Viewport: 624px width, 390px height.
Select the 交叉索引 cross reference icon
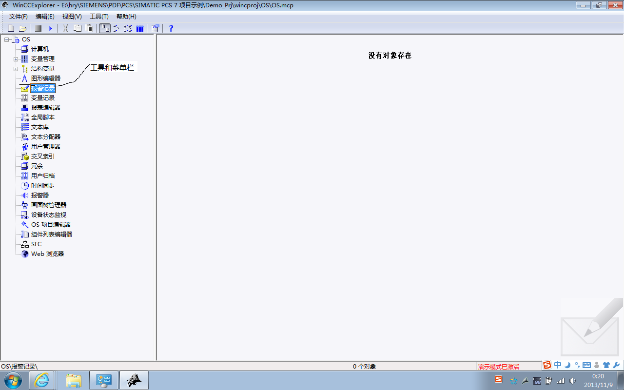point(25,156)
